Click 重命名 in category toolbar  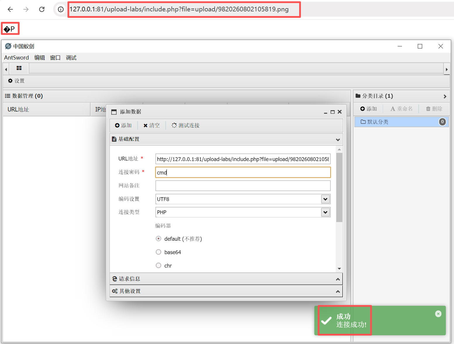401,109
